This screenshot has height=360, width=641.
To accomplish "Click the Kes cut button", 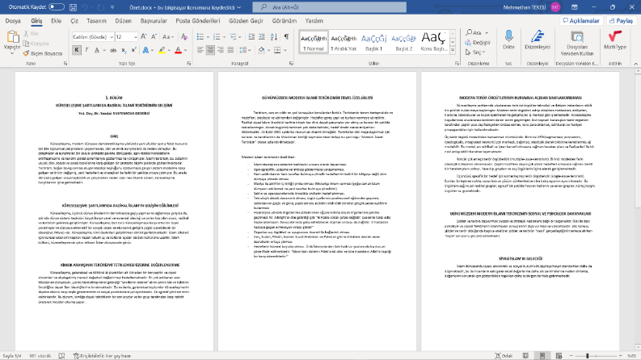I will 32,33.
